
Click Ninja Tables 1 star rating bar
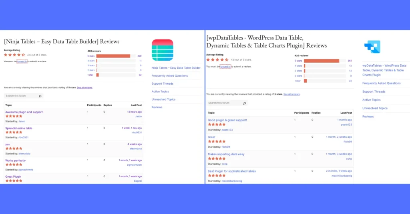click(x=116, y=75)
